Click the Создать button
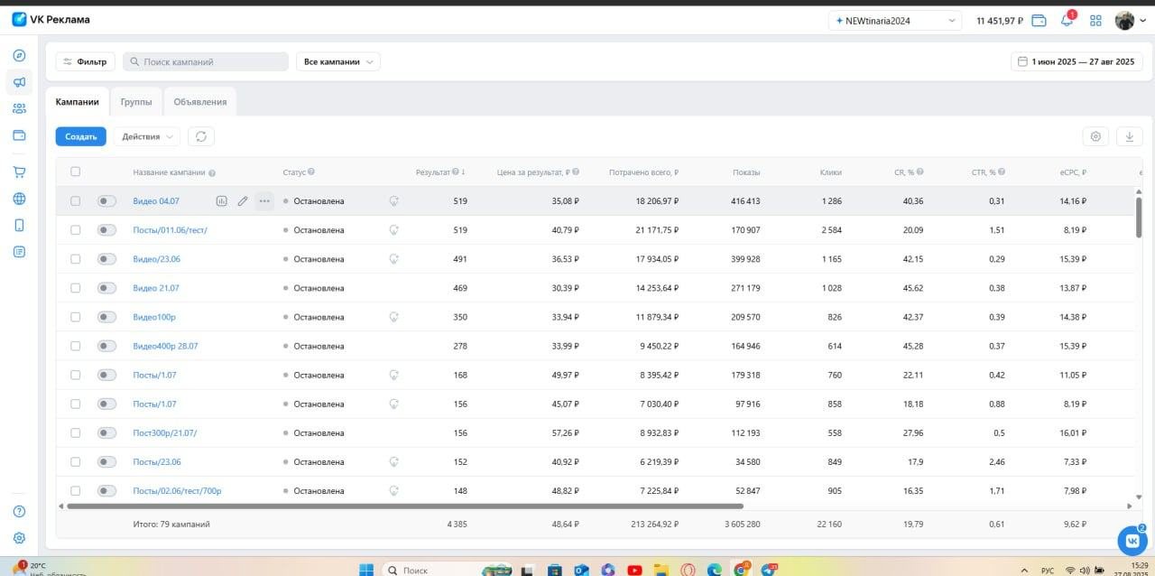 81,136
